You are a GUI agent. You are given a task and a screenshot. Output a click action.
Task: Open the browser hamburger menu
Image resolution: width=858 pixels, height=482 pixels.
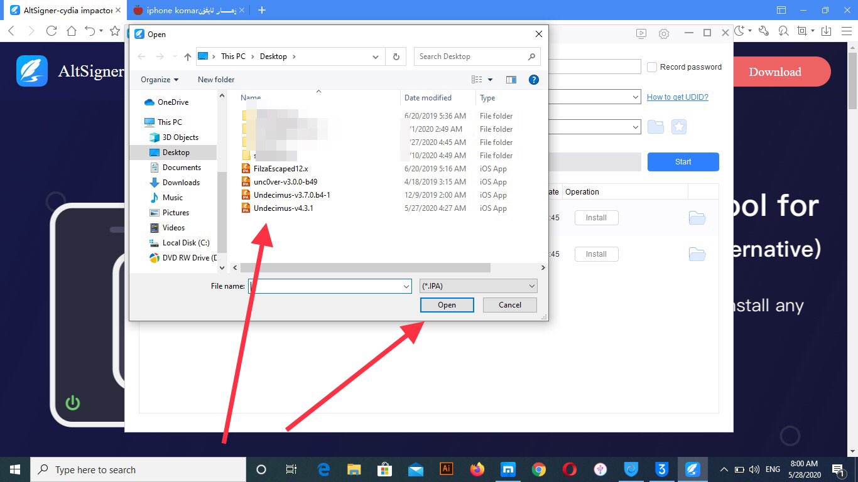tap(846, 31)
